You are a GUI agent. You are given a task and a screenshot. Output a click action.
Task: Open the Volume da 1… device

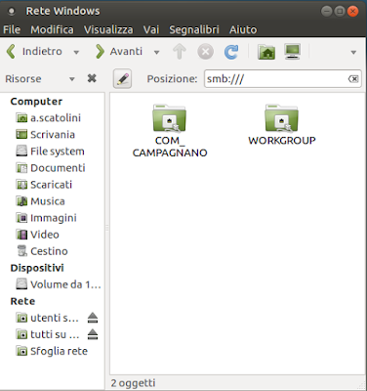(59, 284)
